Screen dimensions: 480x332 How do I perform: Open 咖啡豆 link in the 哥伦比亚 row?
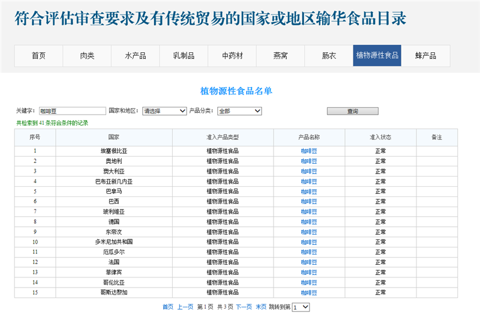(309, 282)
